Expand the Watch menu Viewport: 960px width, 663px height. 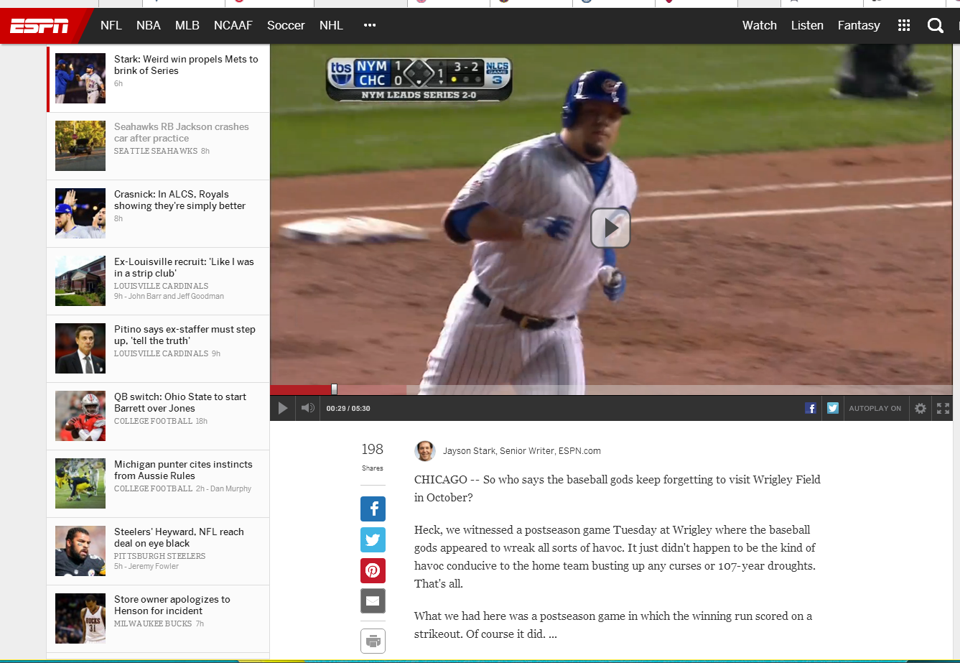pyautogui.click(x=760, y=25)
